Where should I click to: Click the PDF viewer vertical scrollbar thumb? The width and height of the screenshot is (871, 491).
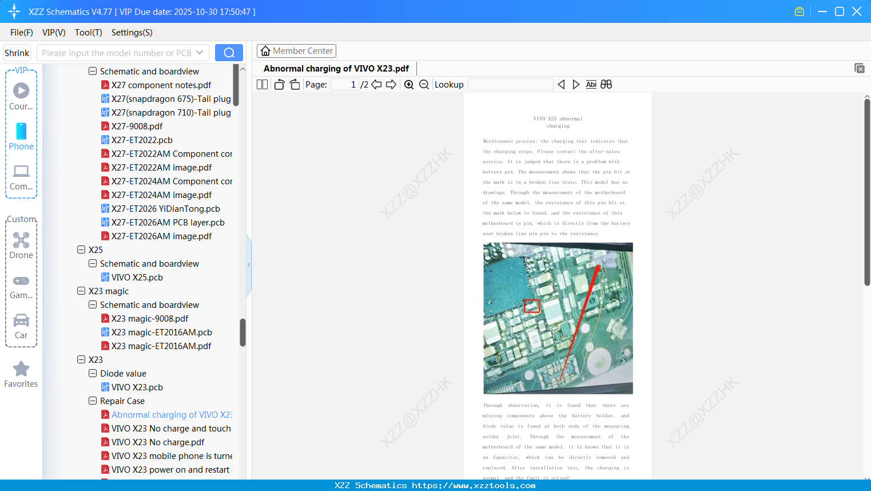click(x=867, y=192)
